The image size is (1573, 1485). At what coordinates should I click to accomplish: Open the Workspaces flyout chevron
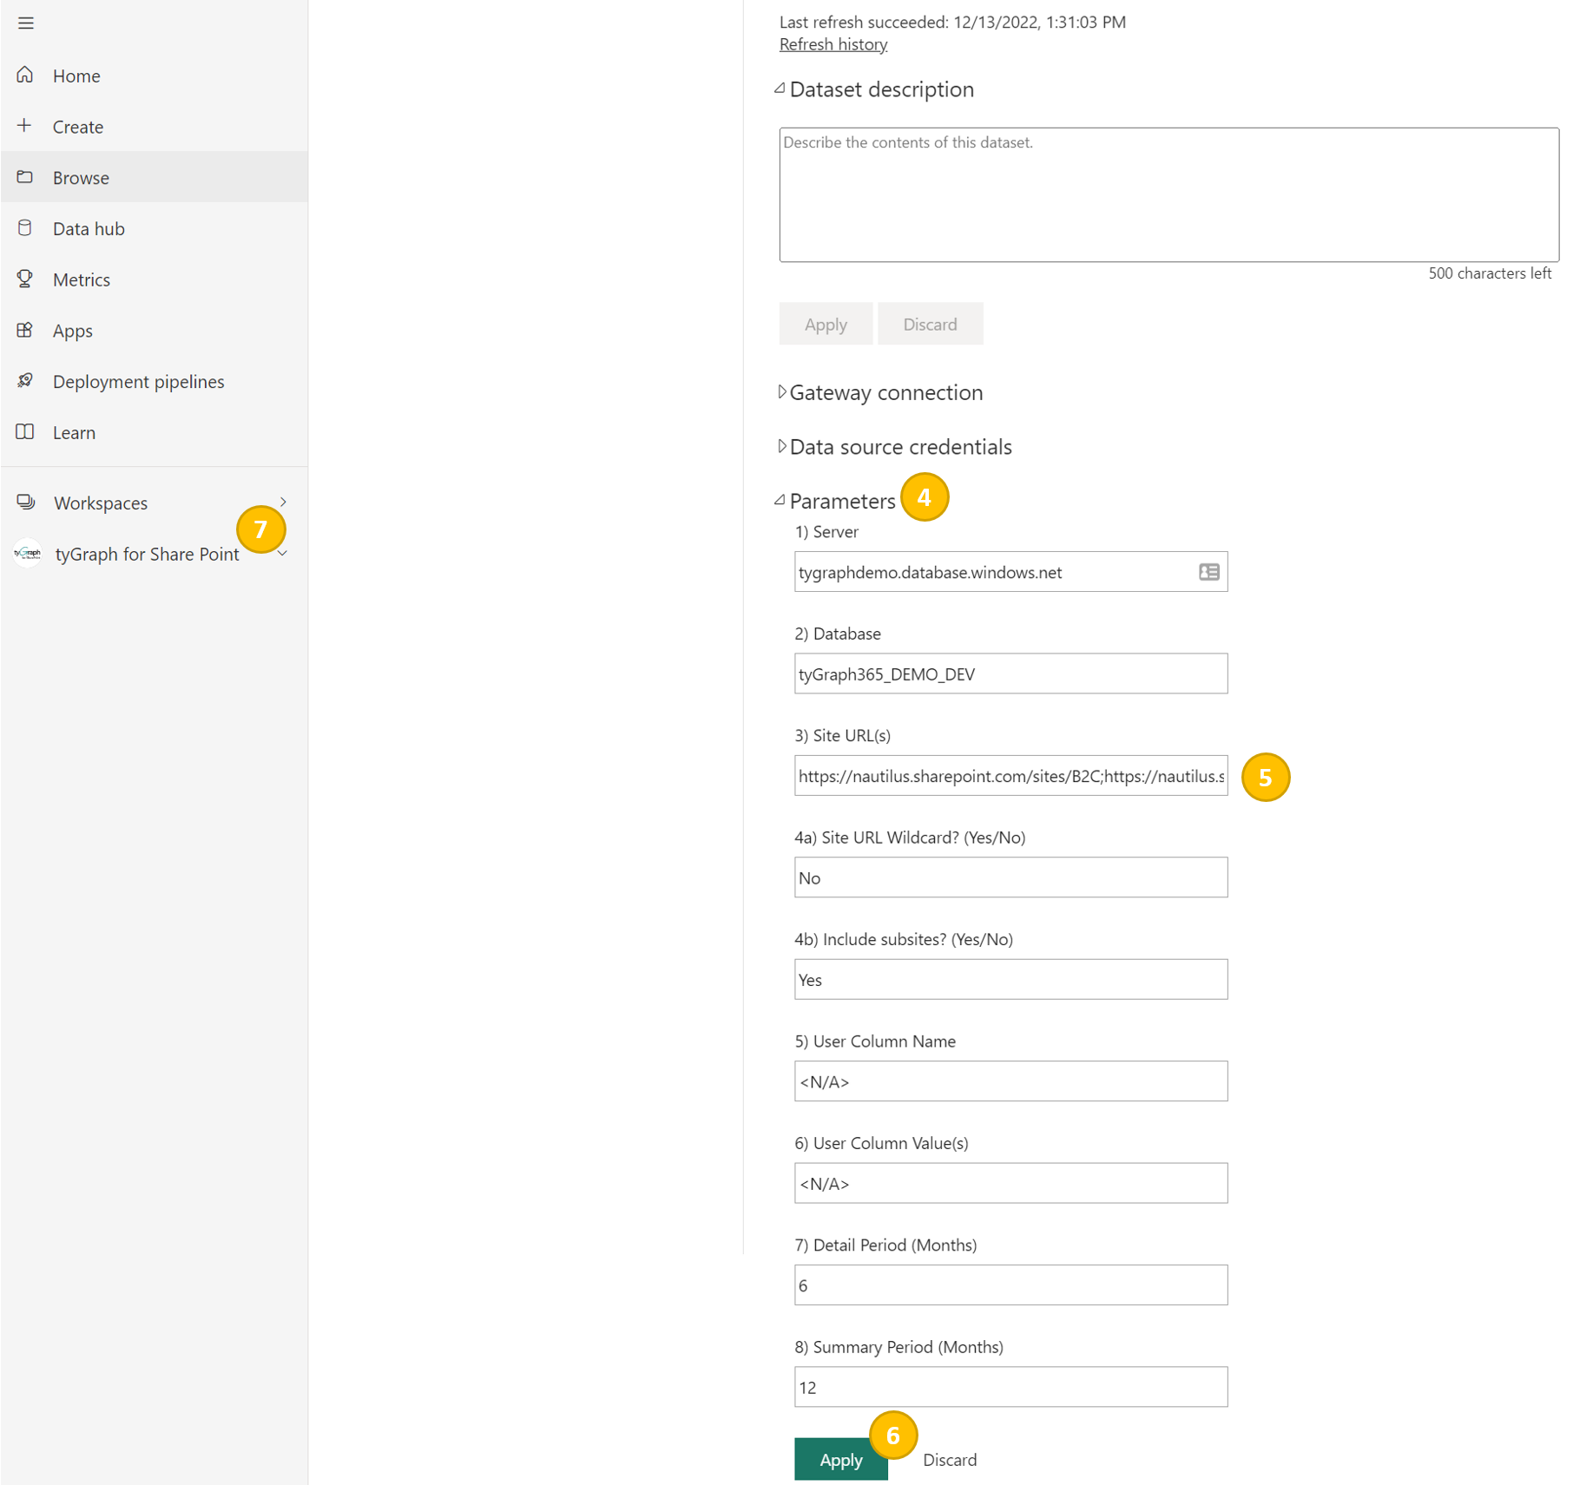pyautogui.click(x=283, y=503)
